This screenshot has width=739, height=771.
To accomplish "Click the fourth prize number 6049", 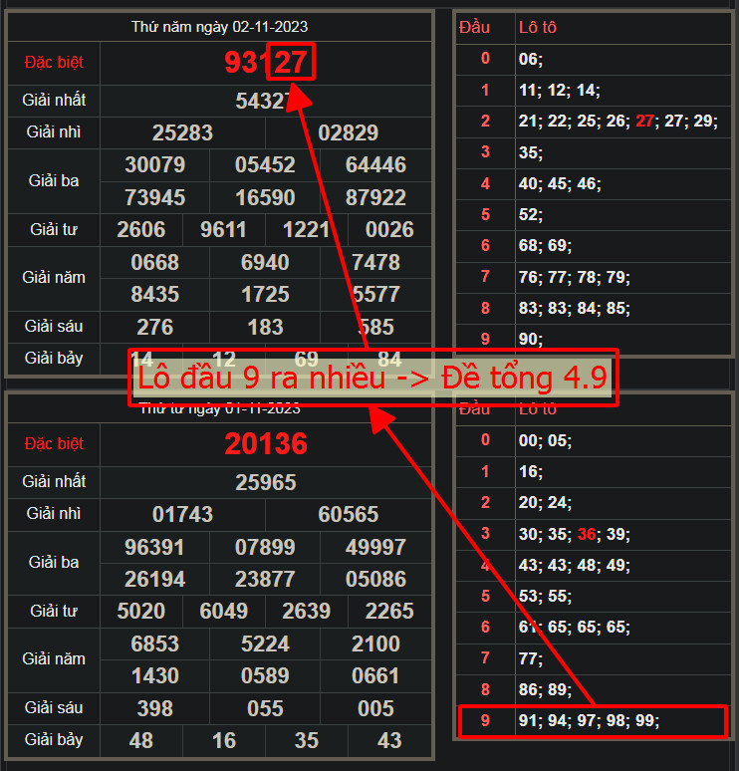I will [224, 612].
